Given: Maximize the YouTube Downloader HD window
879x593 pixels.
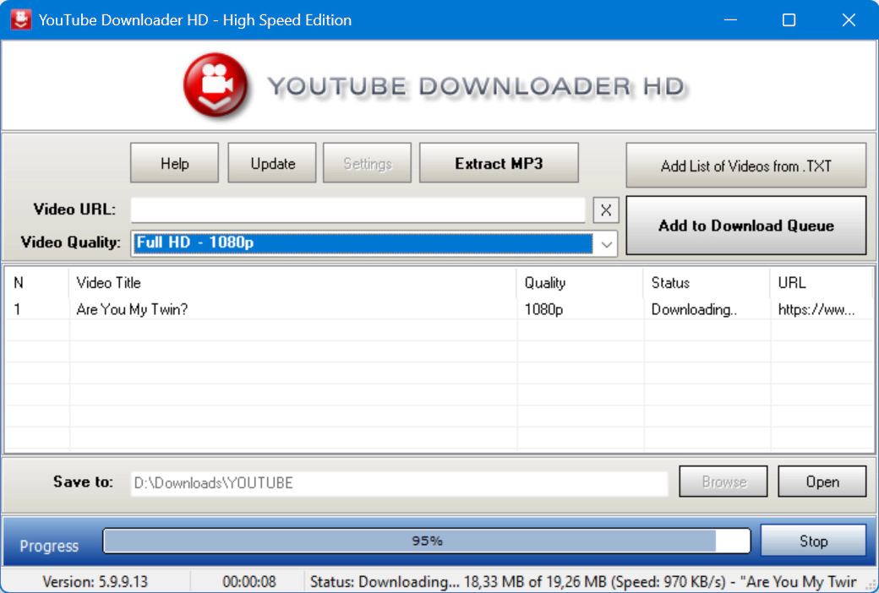Looking at the screenshot, I should click(x=789, y=19).
